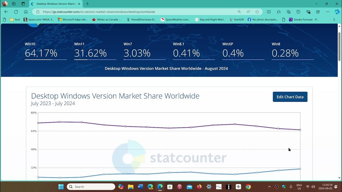Open SpaceWeather.com bookmark
342x192 pixels.
click(176, 19)
